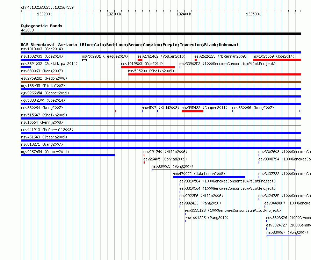Open nsv515647 (Shaikh2009) label
This screenshot has width=311, height=260.
[44, 115]
